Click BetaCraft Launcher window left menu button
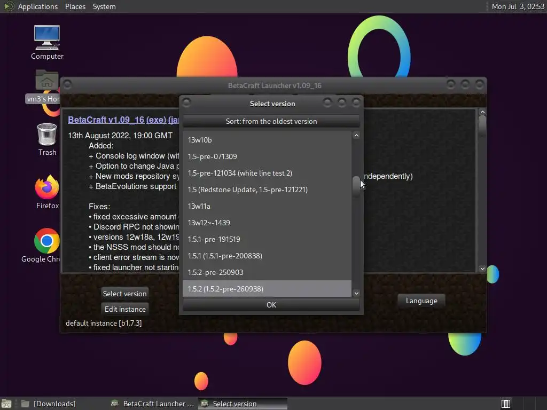The image size is (547, 410). 68,84
